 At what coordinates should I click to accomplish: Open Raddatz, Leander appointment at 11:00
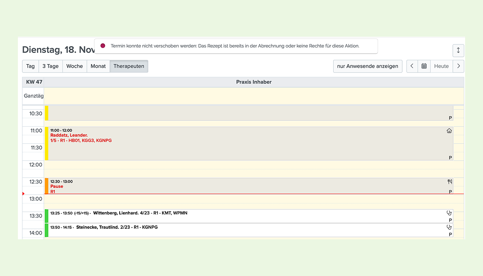tap(249, 144)
